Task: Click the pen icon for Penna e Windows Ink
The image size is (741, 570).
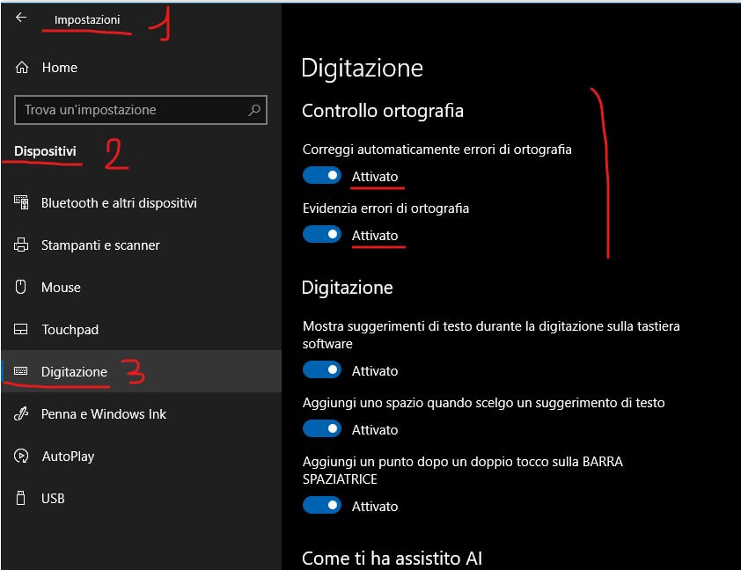Action: coord(22,414)
